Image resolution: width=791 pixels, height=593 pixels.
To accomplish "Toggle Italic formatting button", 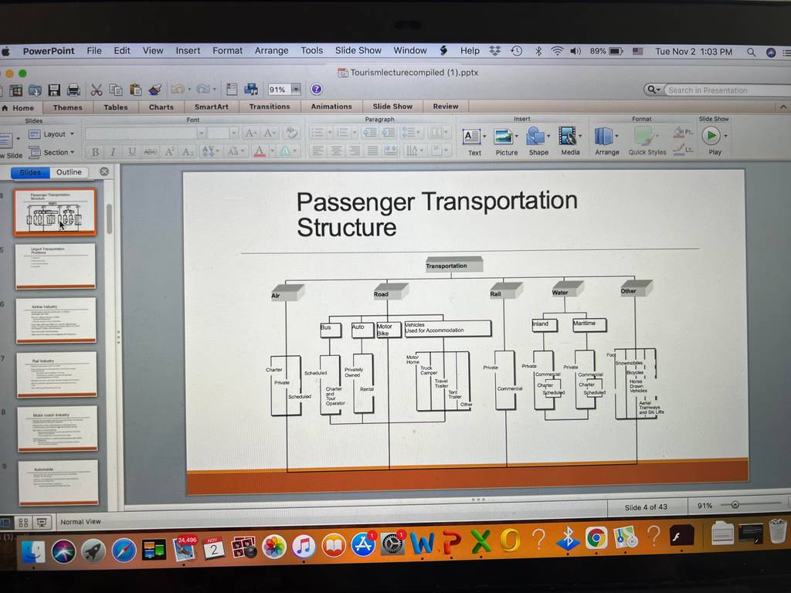I will tap(113, 152).
